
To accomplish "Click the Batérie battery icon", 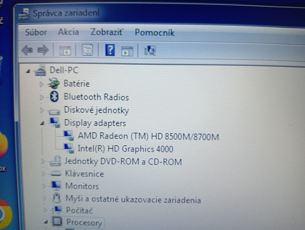I will (x=54, y=84).
